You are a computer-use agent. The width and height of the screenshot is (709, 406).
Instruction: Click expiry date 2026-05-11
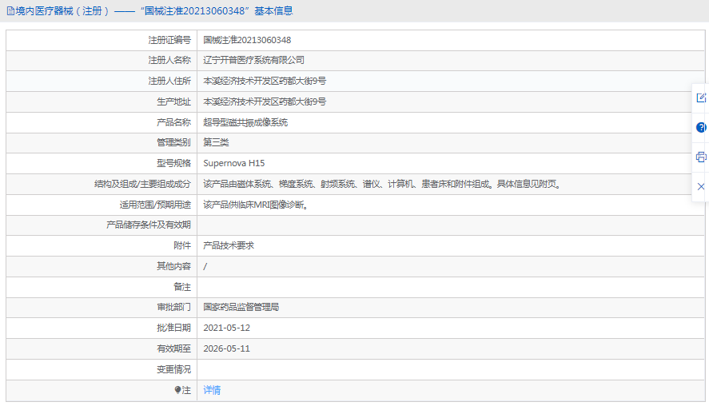click(x=226, y=348)
